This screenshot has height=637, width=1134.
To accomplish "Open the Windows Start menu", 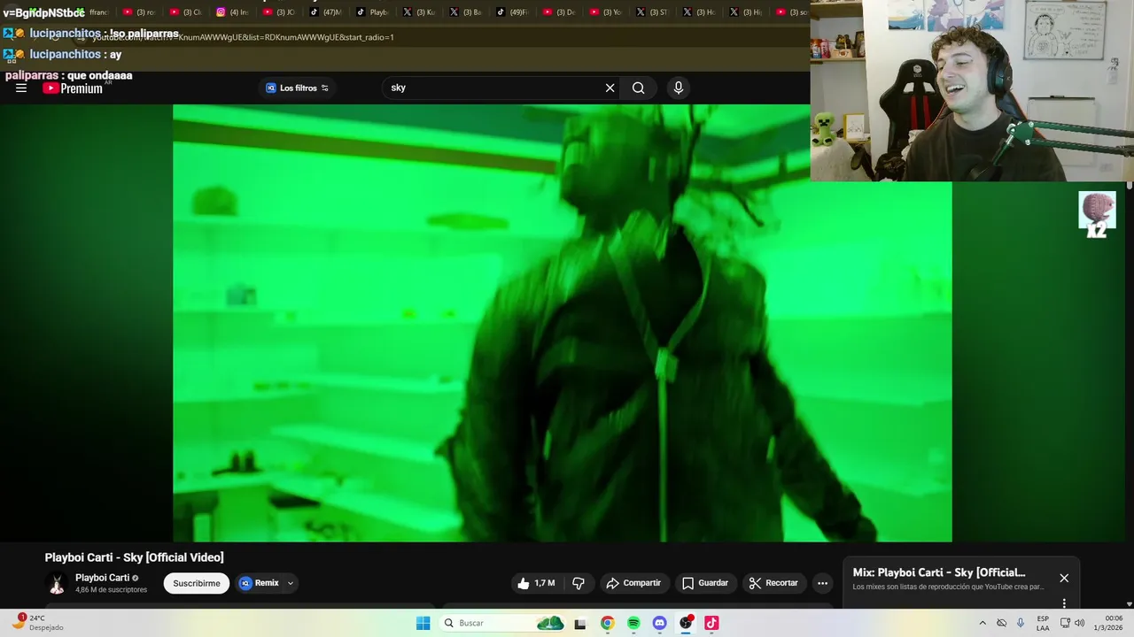I will tap(423, 623).
